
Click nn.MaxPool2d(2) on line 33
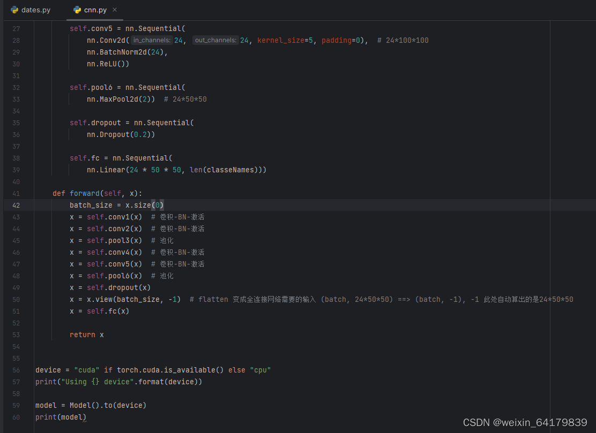pyautogui.click(x=118, y=100)
